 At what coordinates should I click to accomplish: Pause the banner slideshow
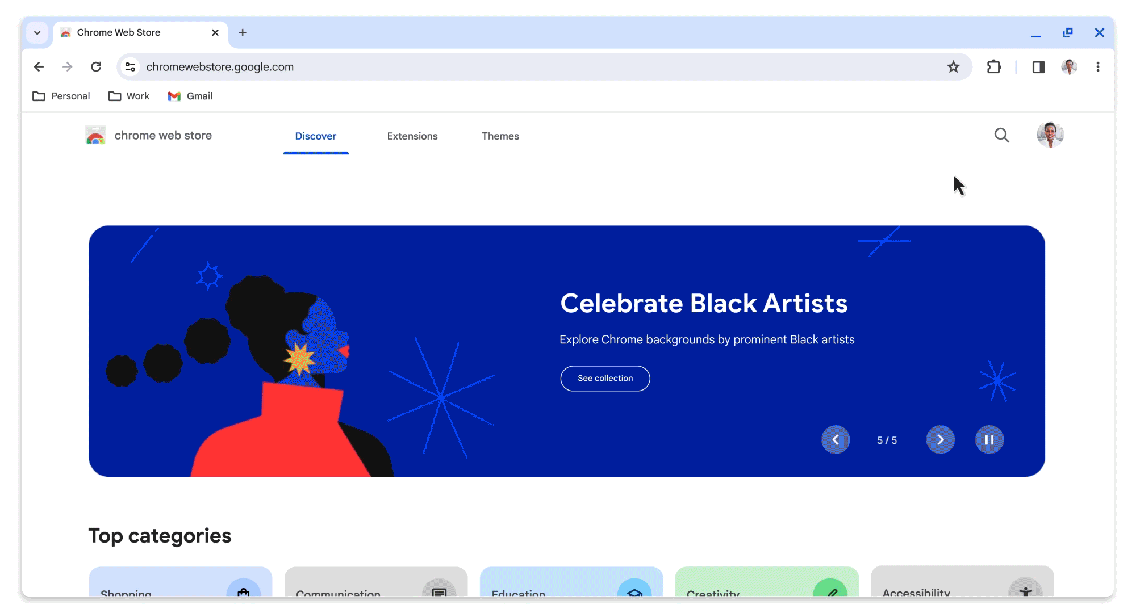[x=989, y=439]
